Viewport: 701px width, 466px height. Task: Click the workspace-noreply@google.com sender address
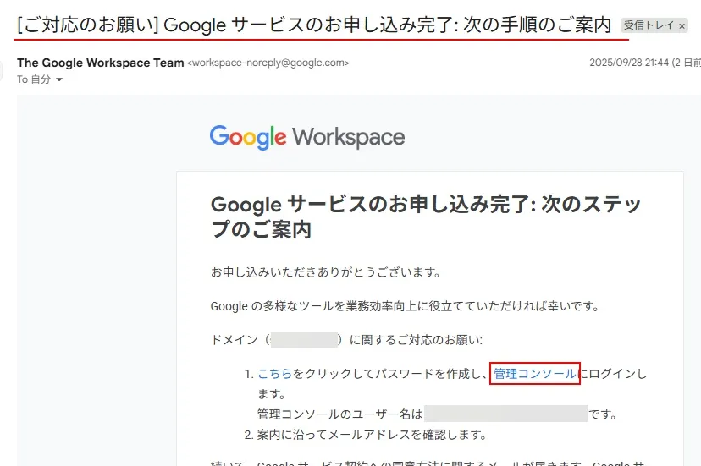268,63
